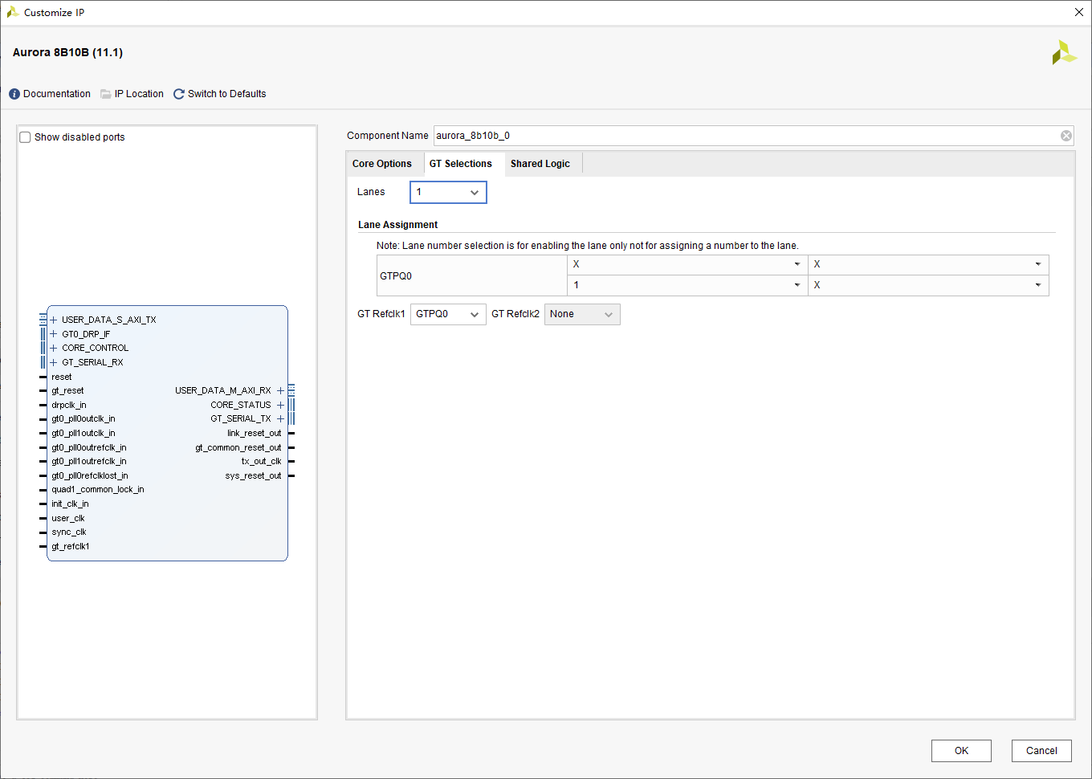Clear the Component Name field with the X icon
The width and height of the screenshot is (1092, 779).
(1066, 136)
